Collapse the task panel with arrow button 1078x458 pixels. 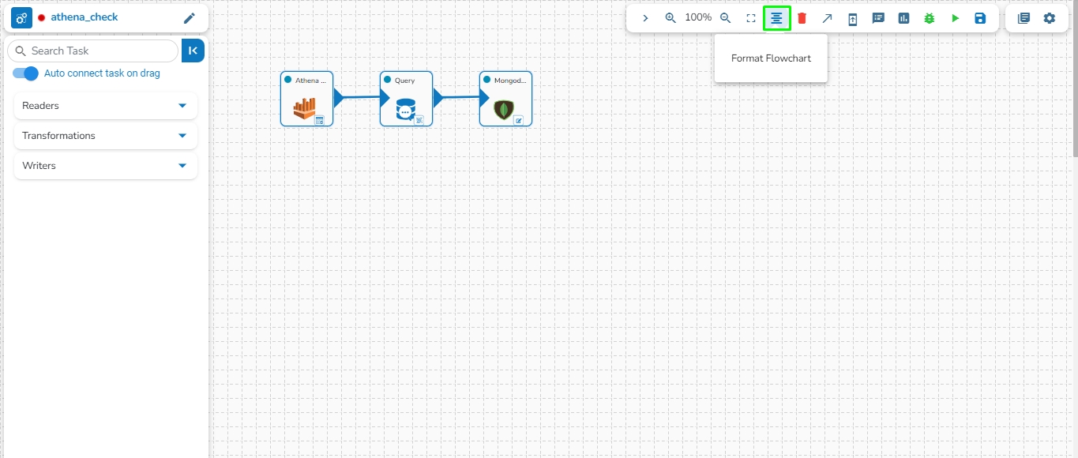pyautogui.click(x=193, y=51)
